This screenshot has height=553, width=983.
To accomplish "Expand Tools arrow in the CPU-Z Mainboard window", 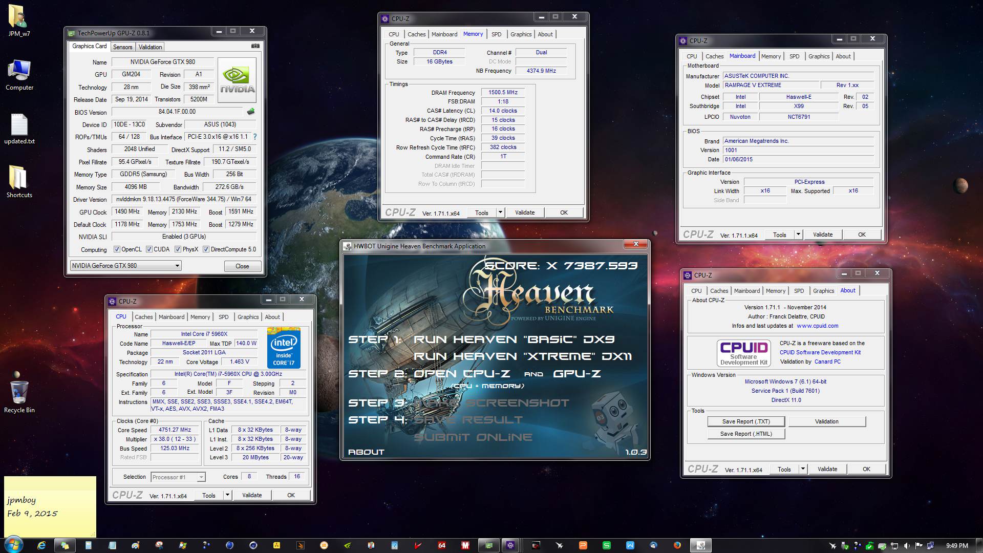I will tap(798, 235).
